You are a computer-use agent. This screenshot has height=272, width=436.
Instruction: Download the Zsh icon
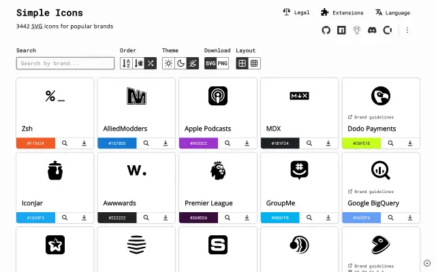84,143
